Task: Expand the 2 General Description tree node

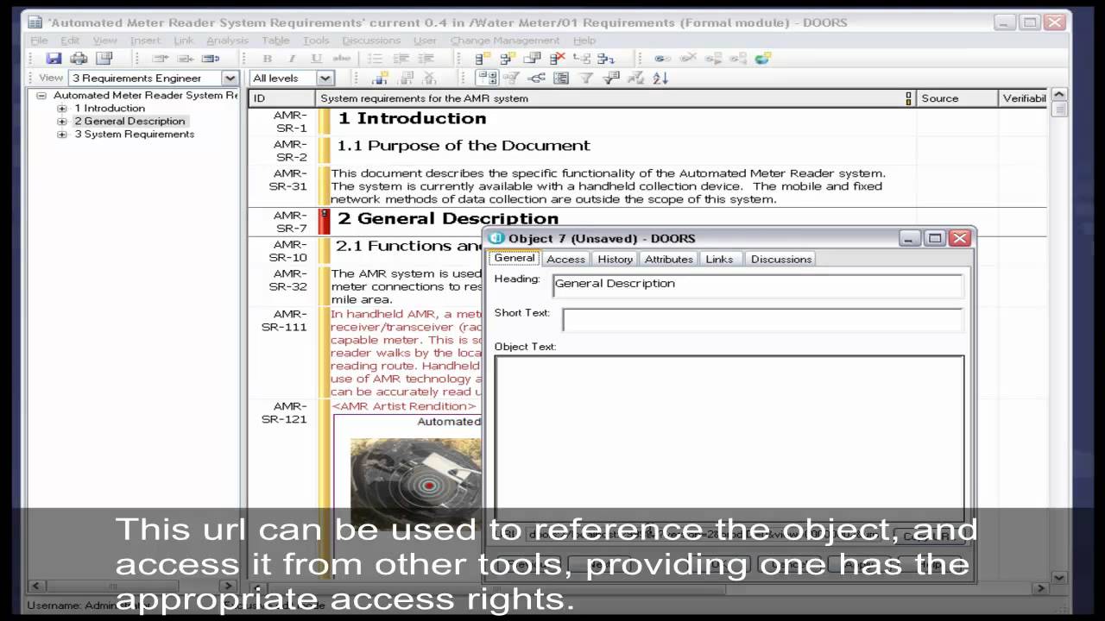Action: [x=62, y=122]
